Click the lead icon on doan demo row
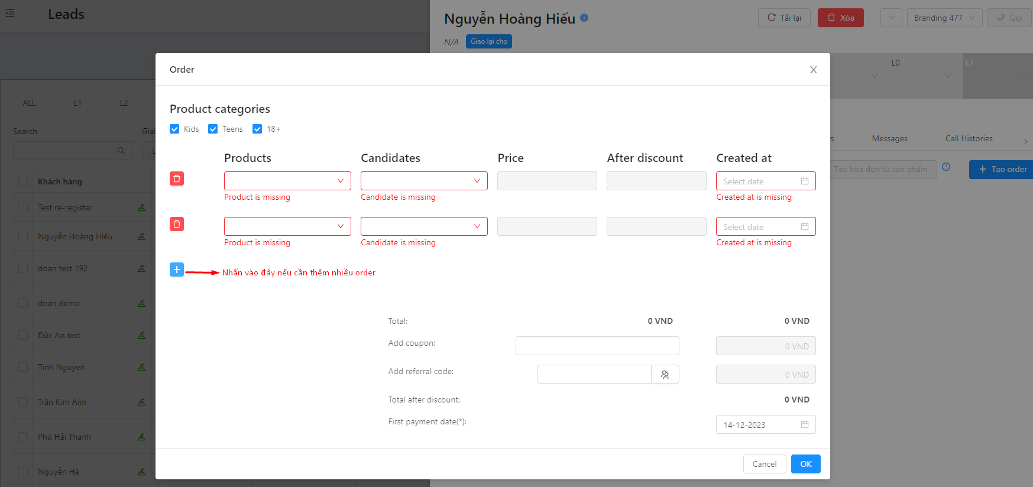The width and height of the screenshot is (1033, 487). coord(141,303)
